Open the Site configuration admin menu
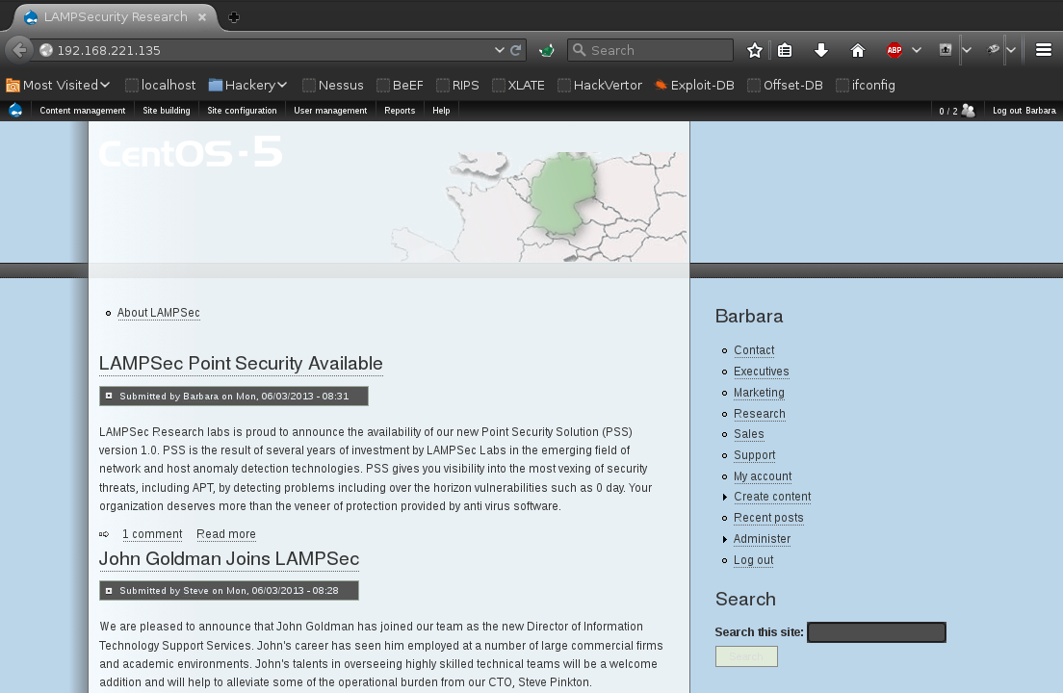1063x693 pixels. [242, 111]
